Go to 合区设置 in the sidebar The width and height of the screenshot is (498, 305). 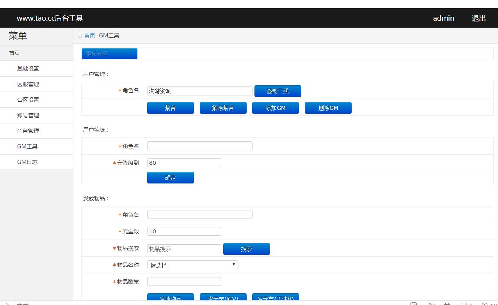pos(28,100)
